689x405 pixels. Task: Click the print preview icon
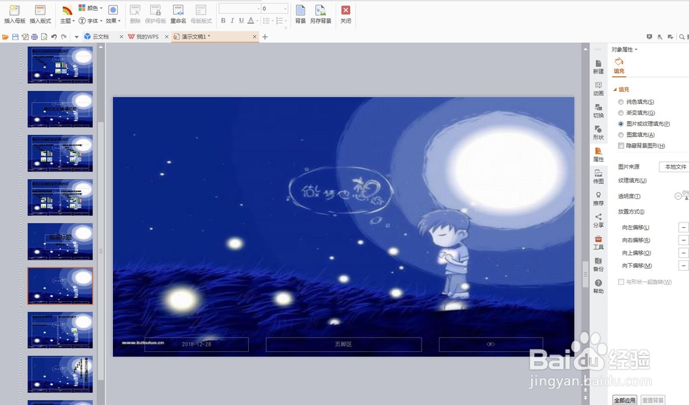(x=44, y=37)
